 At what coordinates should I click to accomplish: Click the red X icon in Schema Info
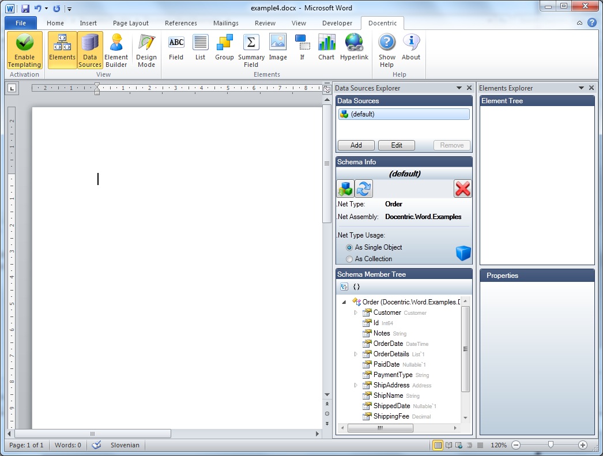[x=463, y=189]
